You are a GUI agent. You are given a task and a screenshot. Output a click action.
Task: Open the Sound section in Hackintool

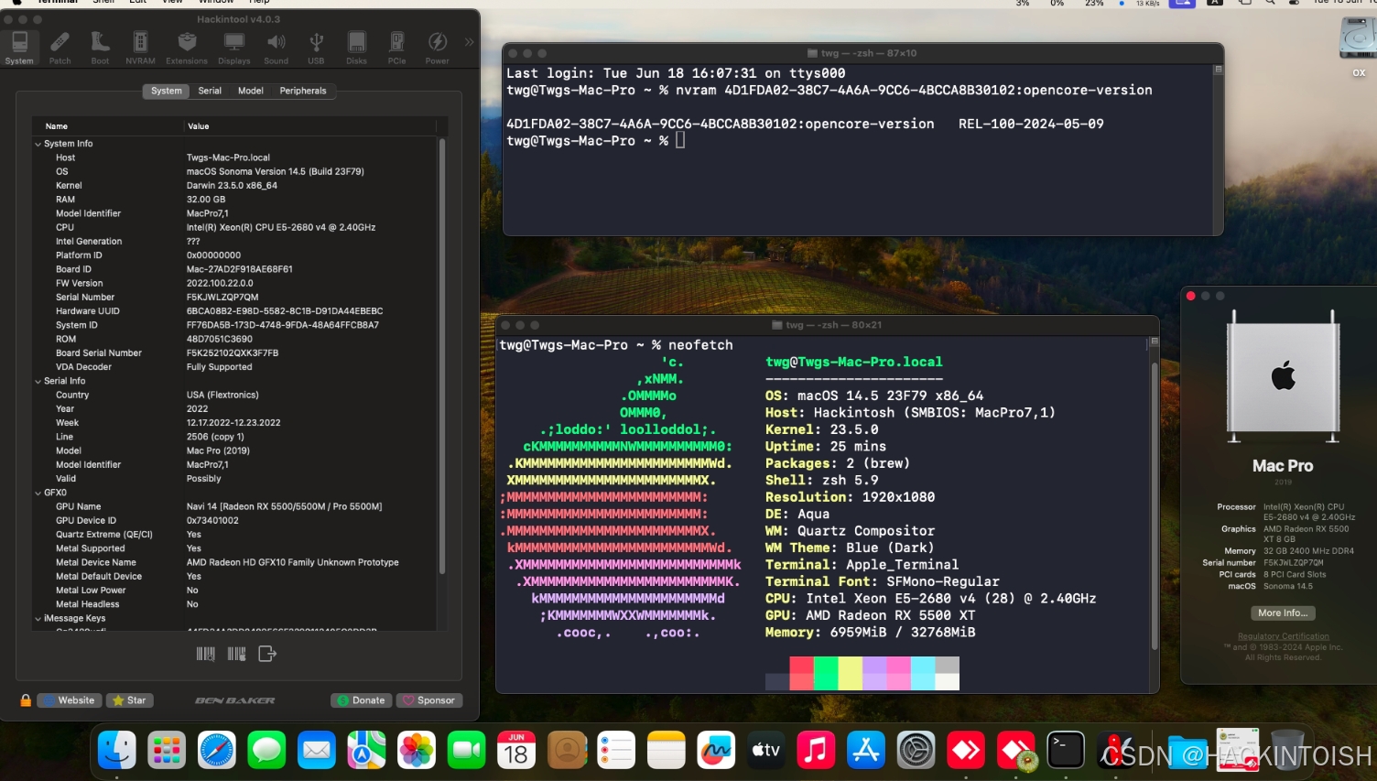pyautogui.click(x=276, y=48)
